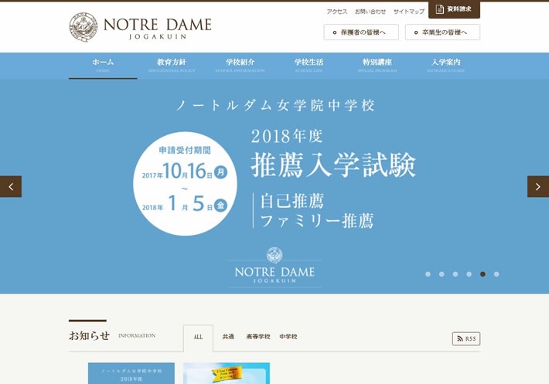Open the 入学案内 navigation menu
Image resolution: width=549 pixels, height=384 pixels.
point(445,66)
